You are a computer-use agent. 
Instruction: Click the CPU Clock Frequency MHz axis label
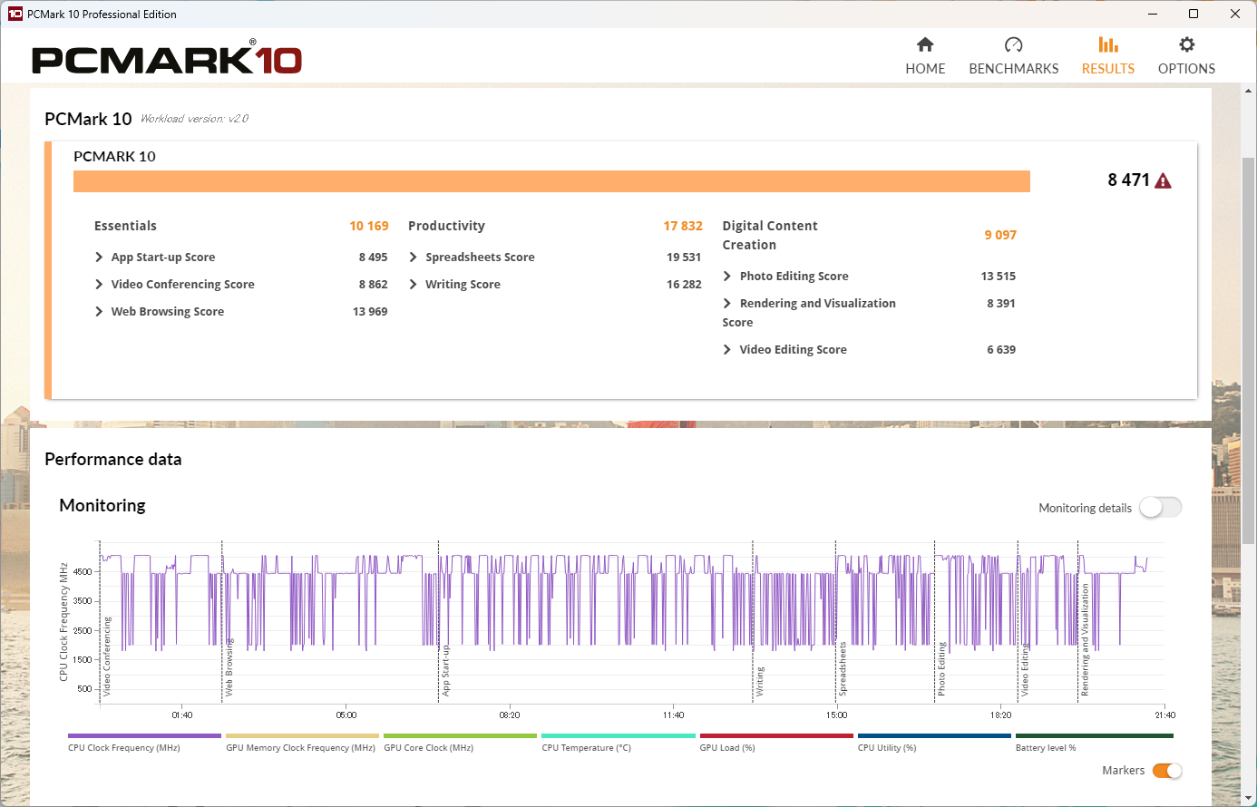[x=63, y=621]
